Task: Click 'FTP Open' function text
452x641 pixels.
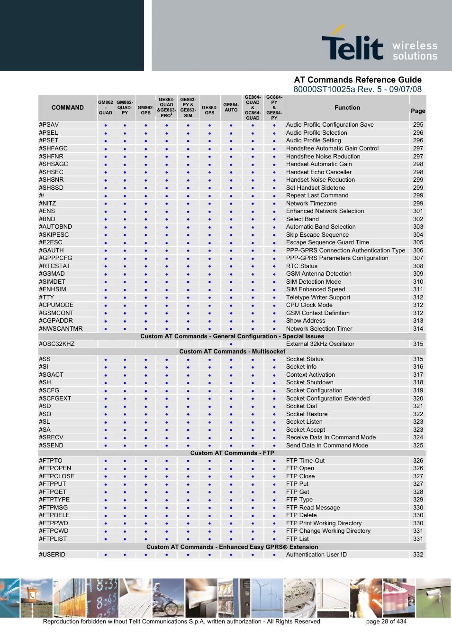Action: 300,468
